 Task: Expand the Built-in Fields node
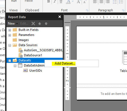10,30
